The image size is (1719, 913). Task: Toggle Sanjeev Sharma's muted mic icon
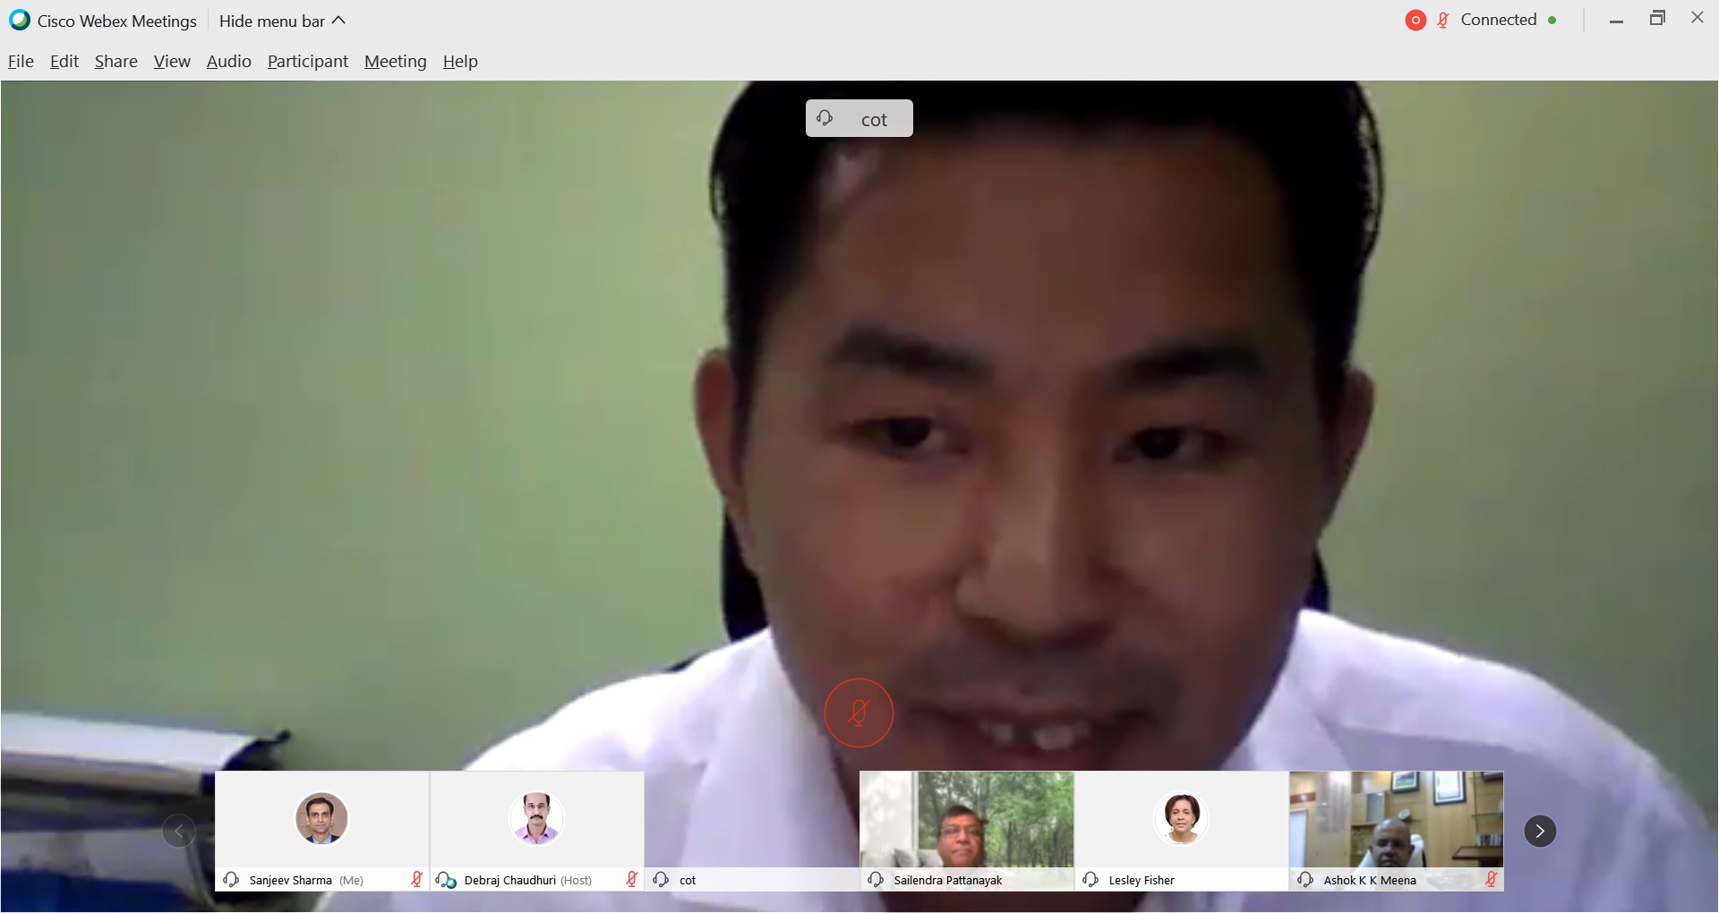(x=416, y=879)
